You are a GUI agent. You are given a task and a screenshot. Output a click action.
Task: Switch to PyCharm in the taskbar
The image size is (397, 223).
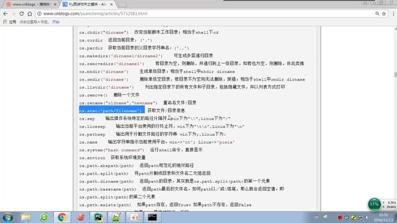[x=98, y=217]
